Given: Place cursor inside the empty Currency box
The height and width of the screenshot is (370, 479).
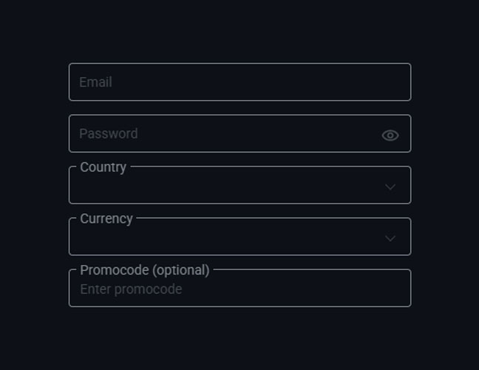Looking at the screenshot, I should coord(239,236).
